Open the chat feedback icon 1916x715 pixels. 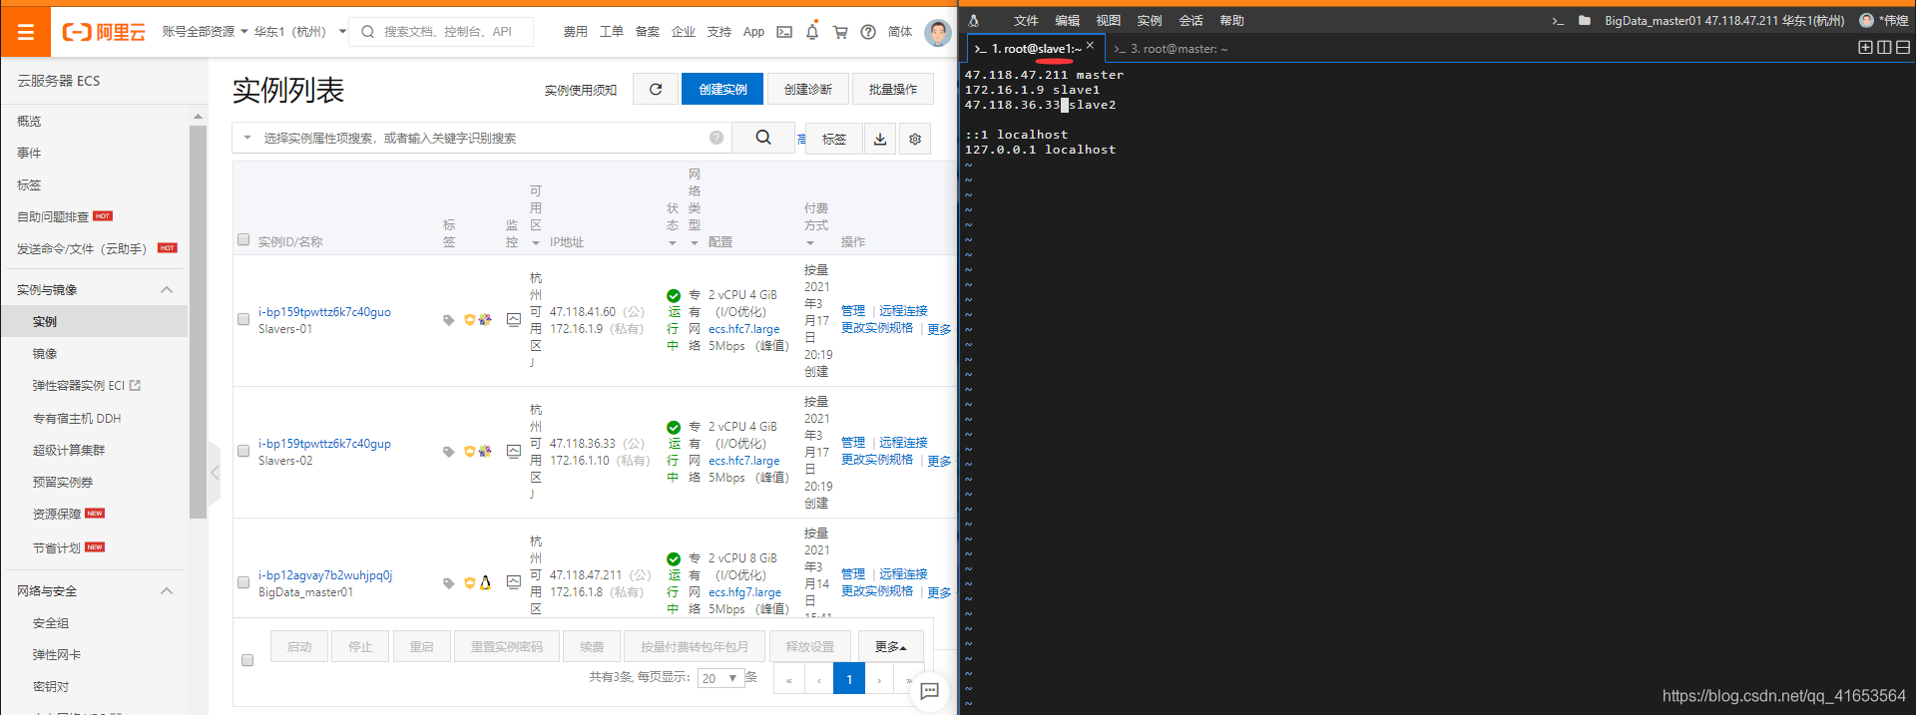tap(929, 691)
